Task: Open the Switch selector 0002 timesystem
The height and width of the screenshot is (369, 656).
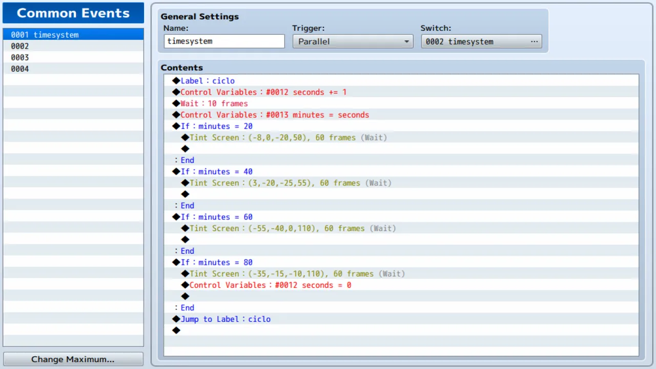Action: tap(481, 42)
